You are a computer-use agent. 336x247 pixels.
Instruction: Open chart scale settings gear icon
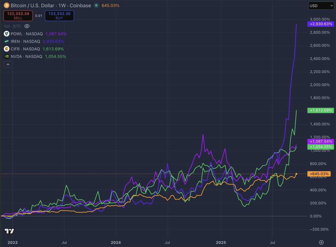[x=321, y=242]
